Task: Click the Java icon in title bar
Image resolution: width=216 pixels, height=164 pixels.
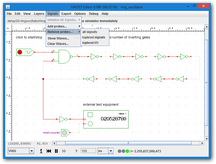Action: pyautogui.click(x=8, y=7)
